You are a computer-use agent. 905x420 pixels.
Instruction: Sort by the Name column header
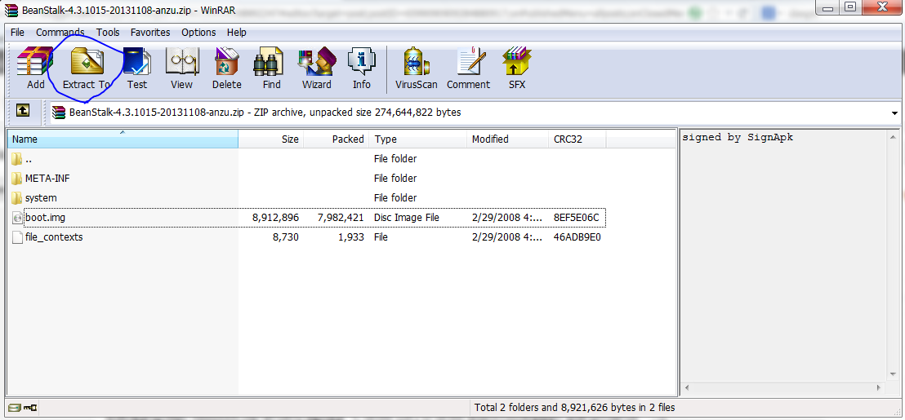coord(123,139)
